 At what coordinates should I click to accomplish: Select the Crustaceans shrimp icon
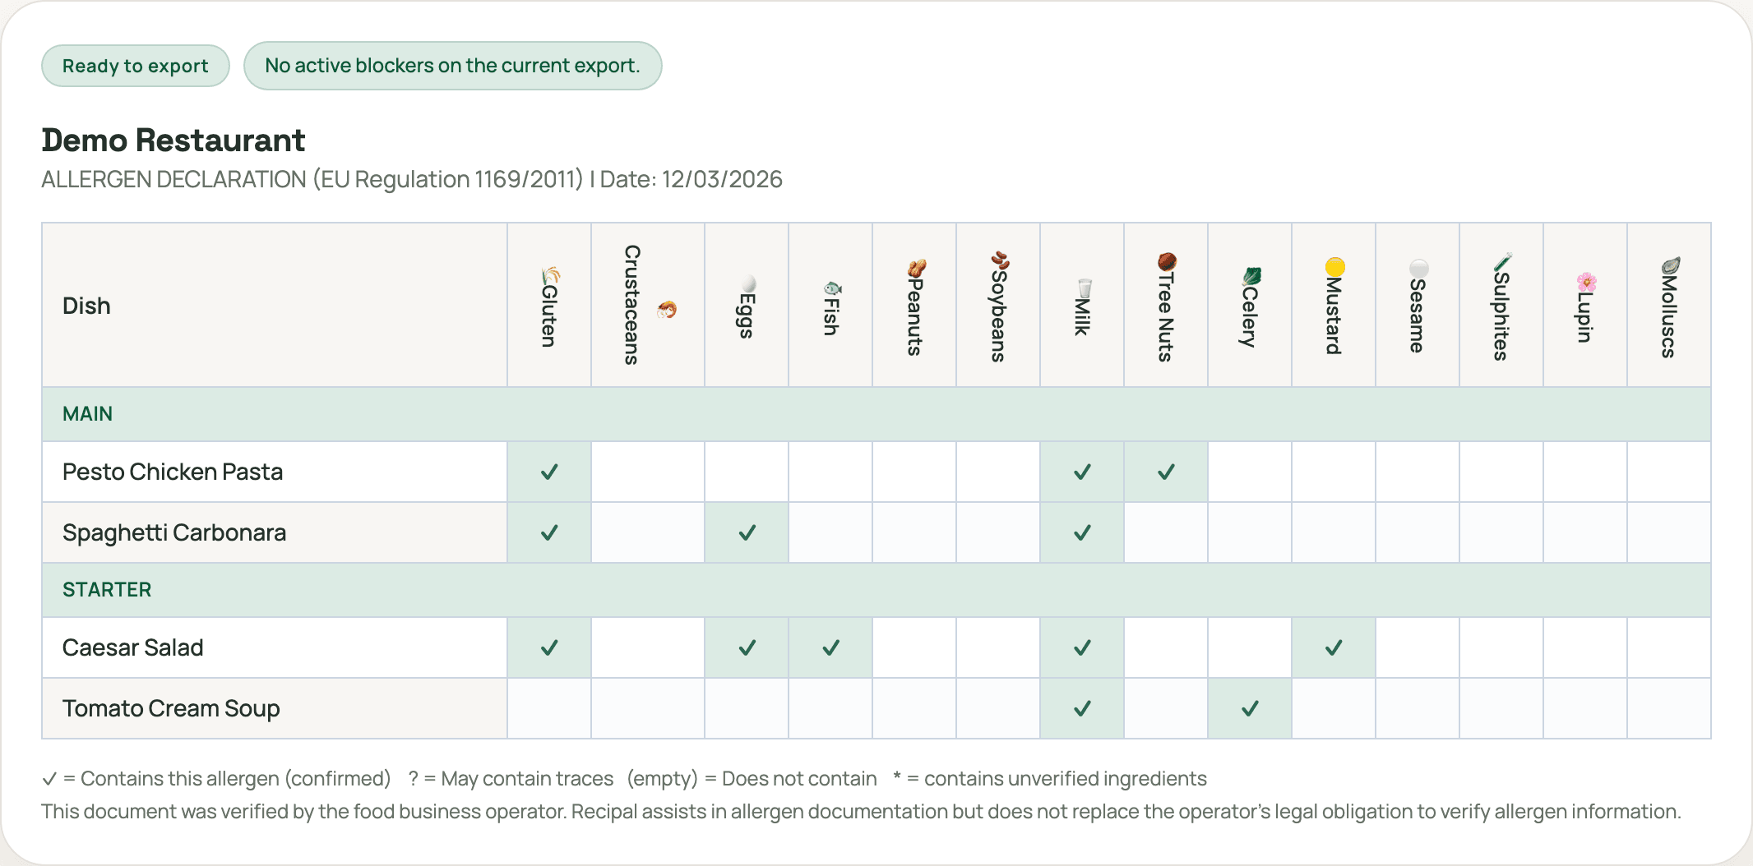coord(668,311)
